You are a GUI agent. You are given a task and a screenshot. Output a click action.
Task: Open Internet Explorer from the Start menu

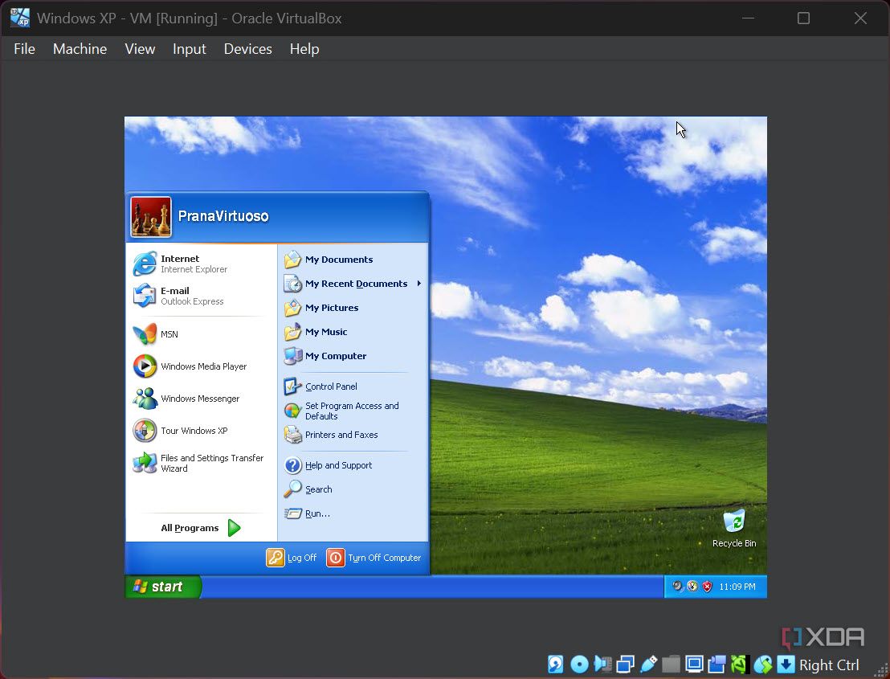(180, 264)
